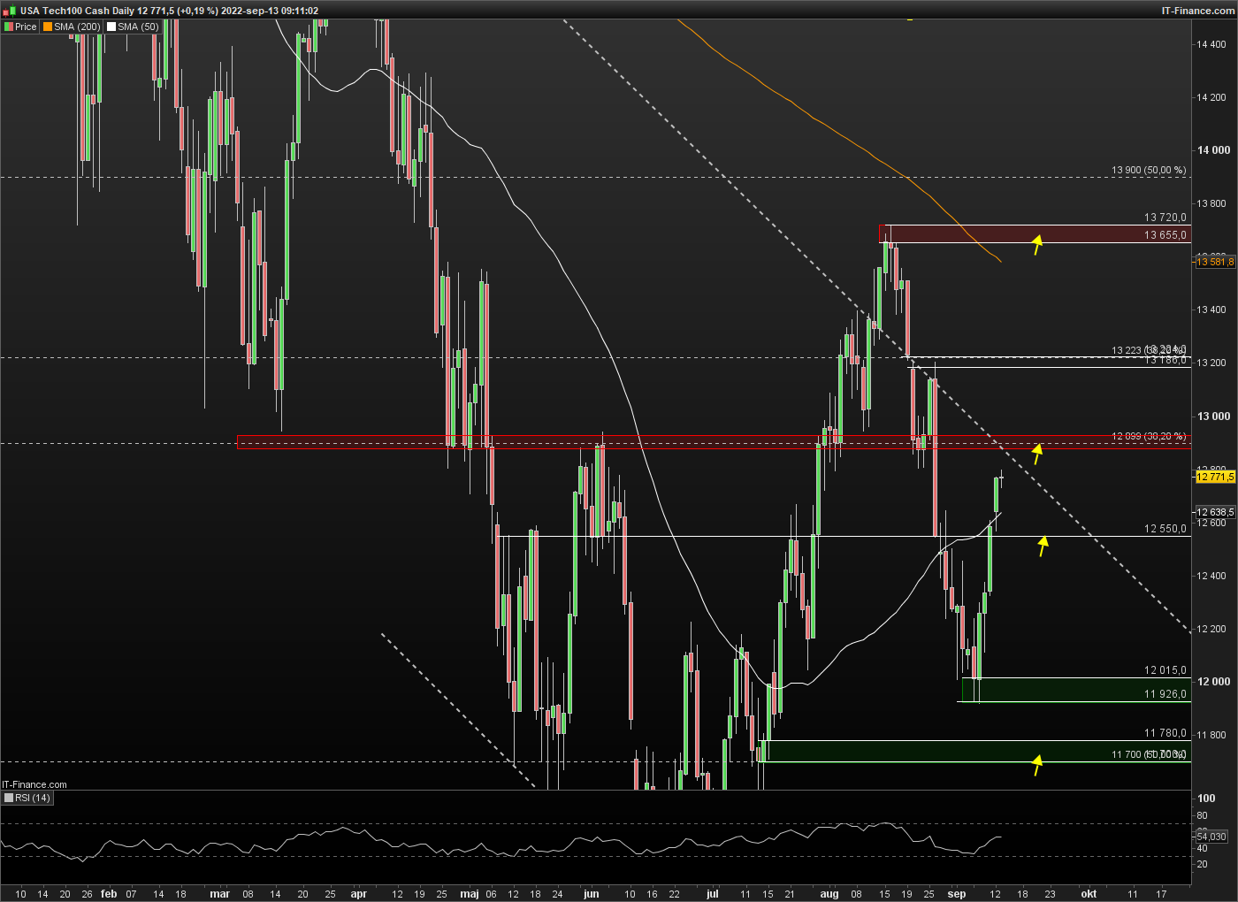Toggle the SMA (50) legend button
This screenshot has height=902, width=1238.
click(x=133, y=27)
